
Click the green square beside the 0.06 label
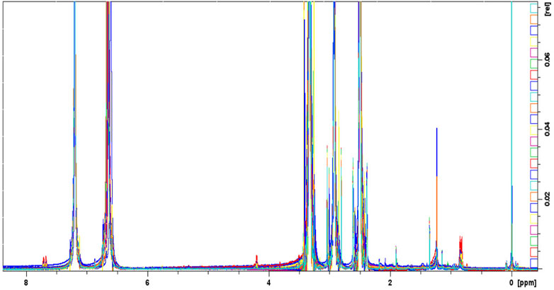(x=534, y=64)
